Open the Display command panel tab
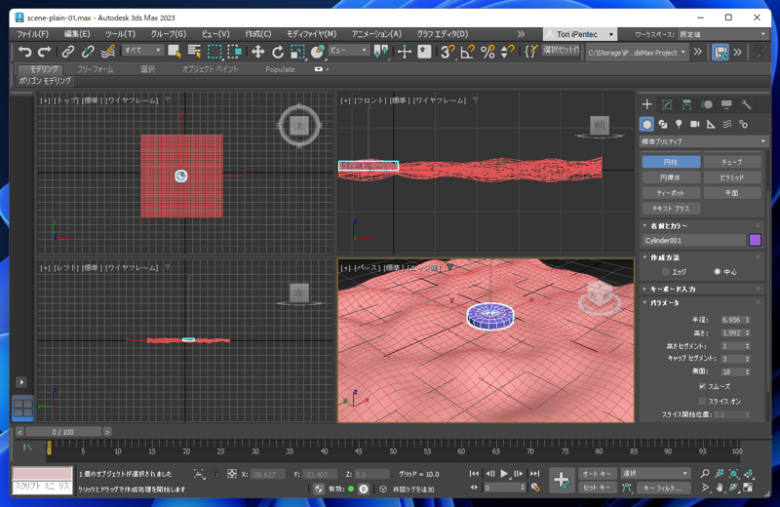This screenshot has height=507, width=780. pyautogui.click(x=726, y=104)
